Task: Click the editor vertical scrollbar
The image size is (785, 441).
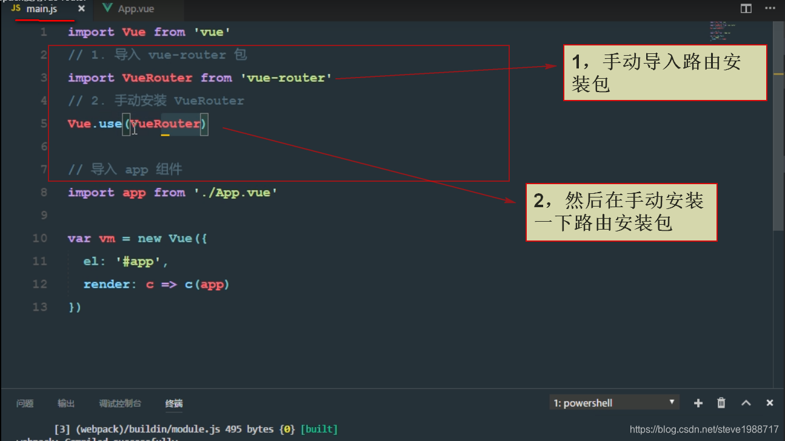Action: (779, 126)
